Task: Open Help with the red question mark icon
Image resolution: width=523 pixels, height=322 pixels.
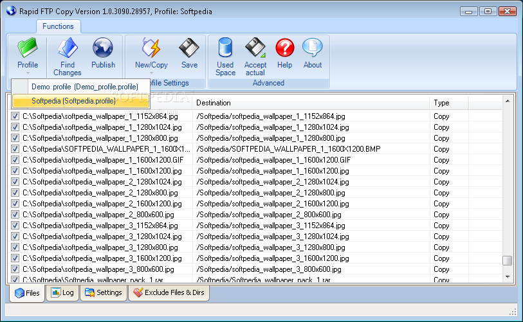Action: [284, 48]
